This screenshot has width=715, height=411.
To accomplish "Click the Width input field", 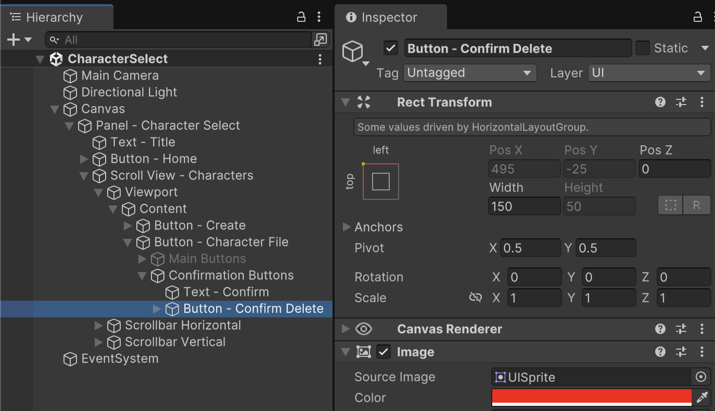I will (x=524, y=207).
